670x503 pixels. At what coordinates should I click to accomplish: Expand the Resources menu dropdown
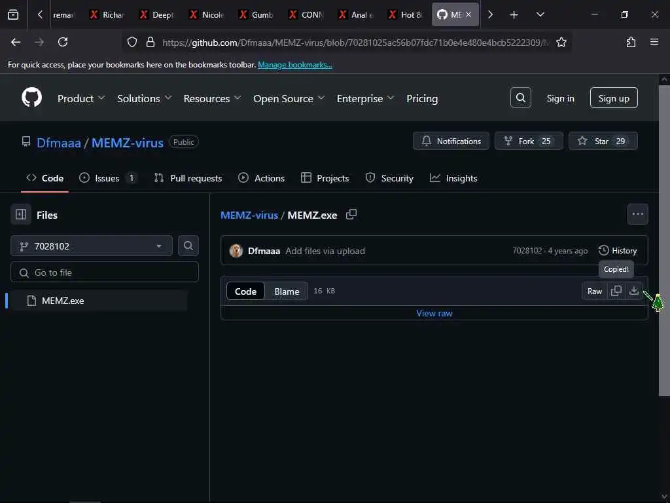(x=213, y=98)
